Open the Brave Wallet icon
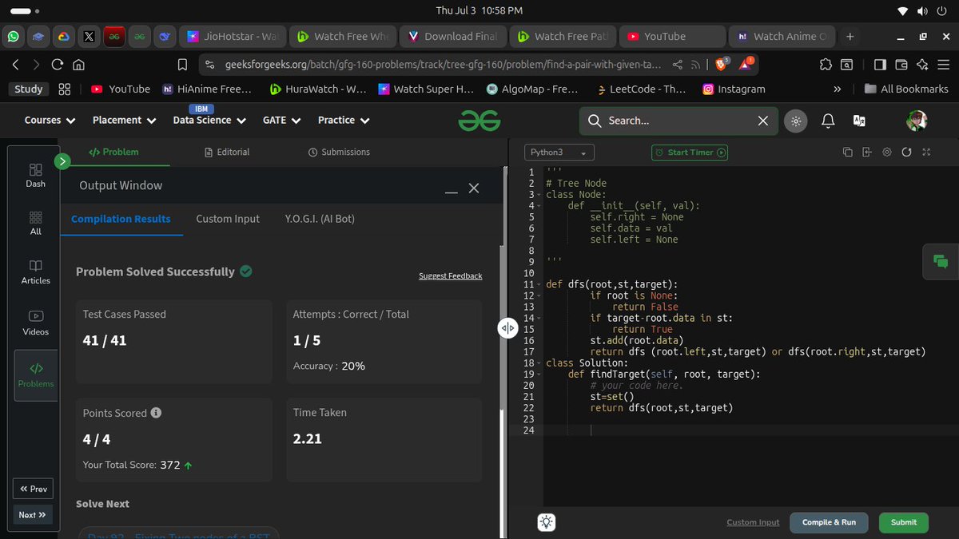Screen dimensions: 959x539 901,65
